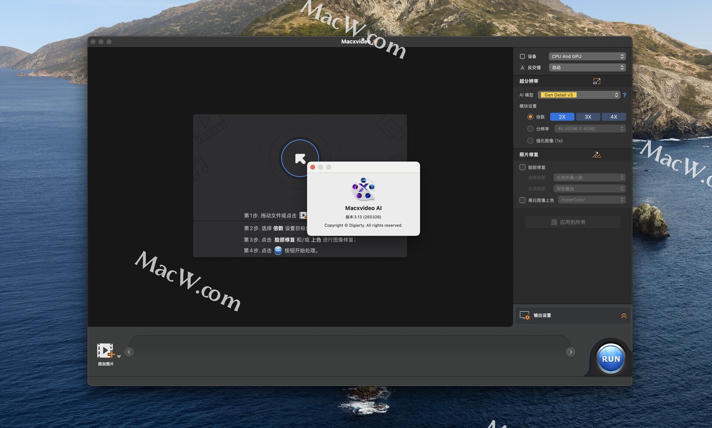Choose the 3X scale button
Screen dimensions: 712x428
coord(588,117)
